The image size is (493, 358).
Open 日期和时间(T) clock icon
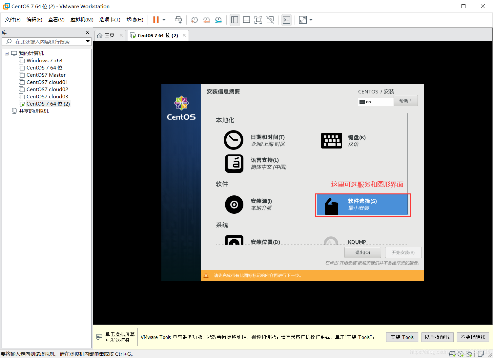point(234,140)
